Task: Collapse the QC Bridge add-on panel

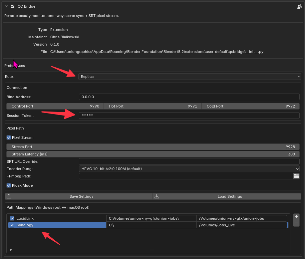Action: click(6, 6)
